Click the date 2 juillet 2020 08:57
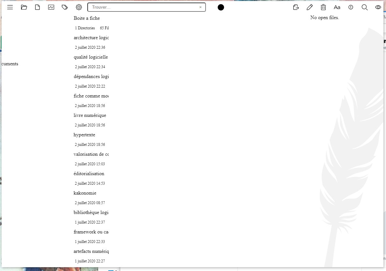Image resolution: width=386 pixels, height=271 pixels. [90, 203]
